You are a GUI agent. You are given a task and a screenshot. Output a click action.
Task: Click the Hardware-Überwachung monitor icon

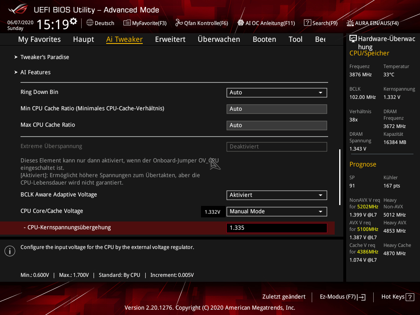tap(353, 39)
